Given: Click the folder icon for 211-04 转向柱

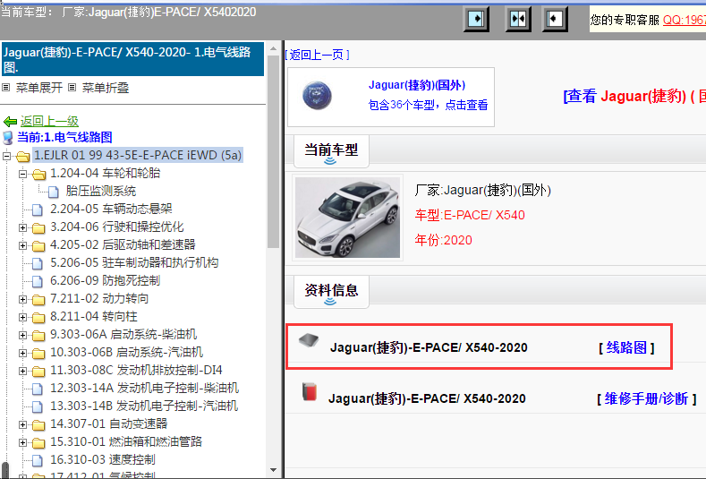Looking at the screenshot, I should (x=38, y=317).
